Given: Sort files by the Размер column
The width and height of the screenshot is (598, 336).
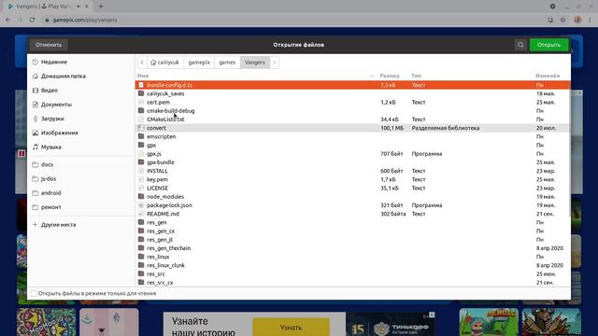Looking at the screenshot, I should pos(390,76).
